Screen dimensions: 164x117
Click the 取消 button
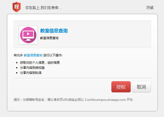(141, 87)
